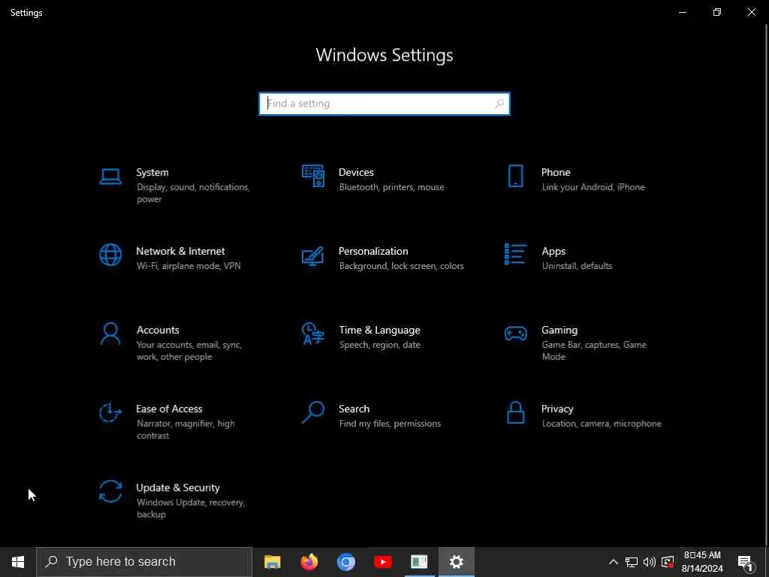769x577 pixels.
Task: Open network status tray icon
Action: pyautogui.click(x=631, y=562)
